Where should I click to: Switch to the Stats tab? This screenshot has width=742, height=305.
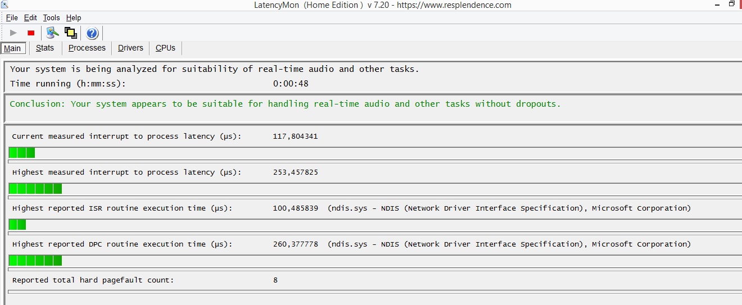[45, 48]
